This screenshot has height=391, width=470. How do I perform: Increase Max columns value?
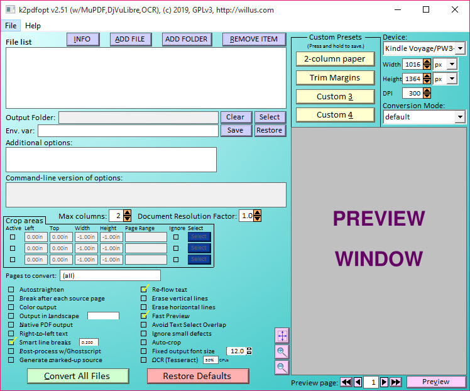[x=128, y=213]
